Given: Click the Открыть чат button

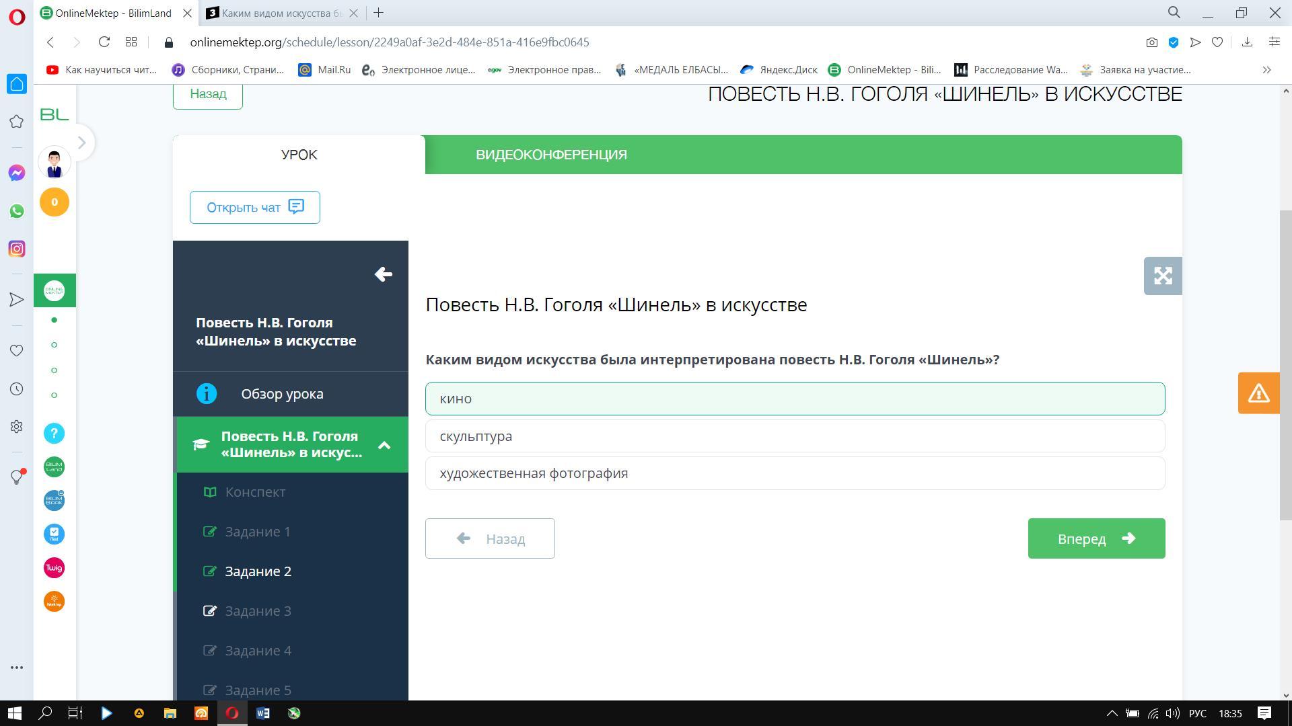Looking at the screenshot, I should coord(254,207).
